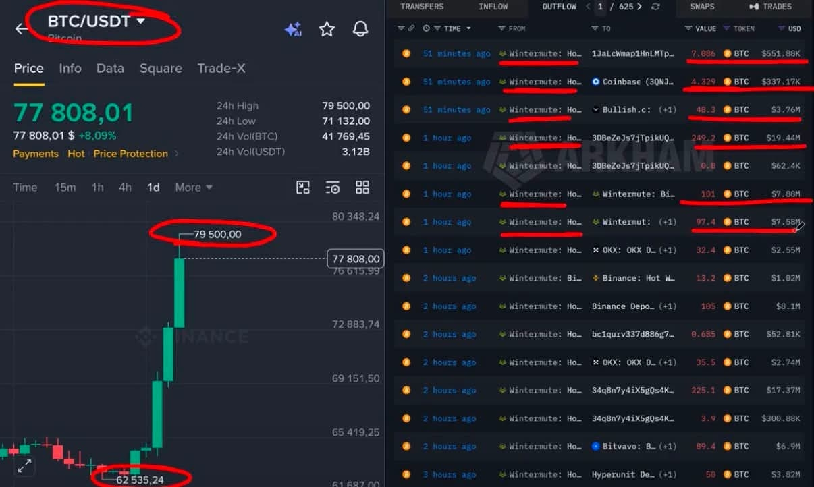
Task: Add BTC/USDT to favorites with star
Action: click(327, 29)
